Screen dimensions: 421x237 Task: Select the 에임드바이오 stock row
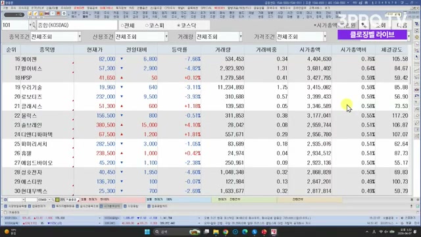pos(206,163)
